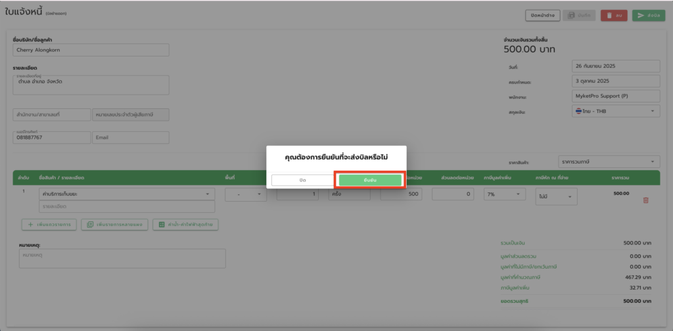Click the latest water-electricity charges button

click(185, 225)
